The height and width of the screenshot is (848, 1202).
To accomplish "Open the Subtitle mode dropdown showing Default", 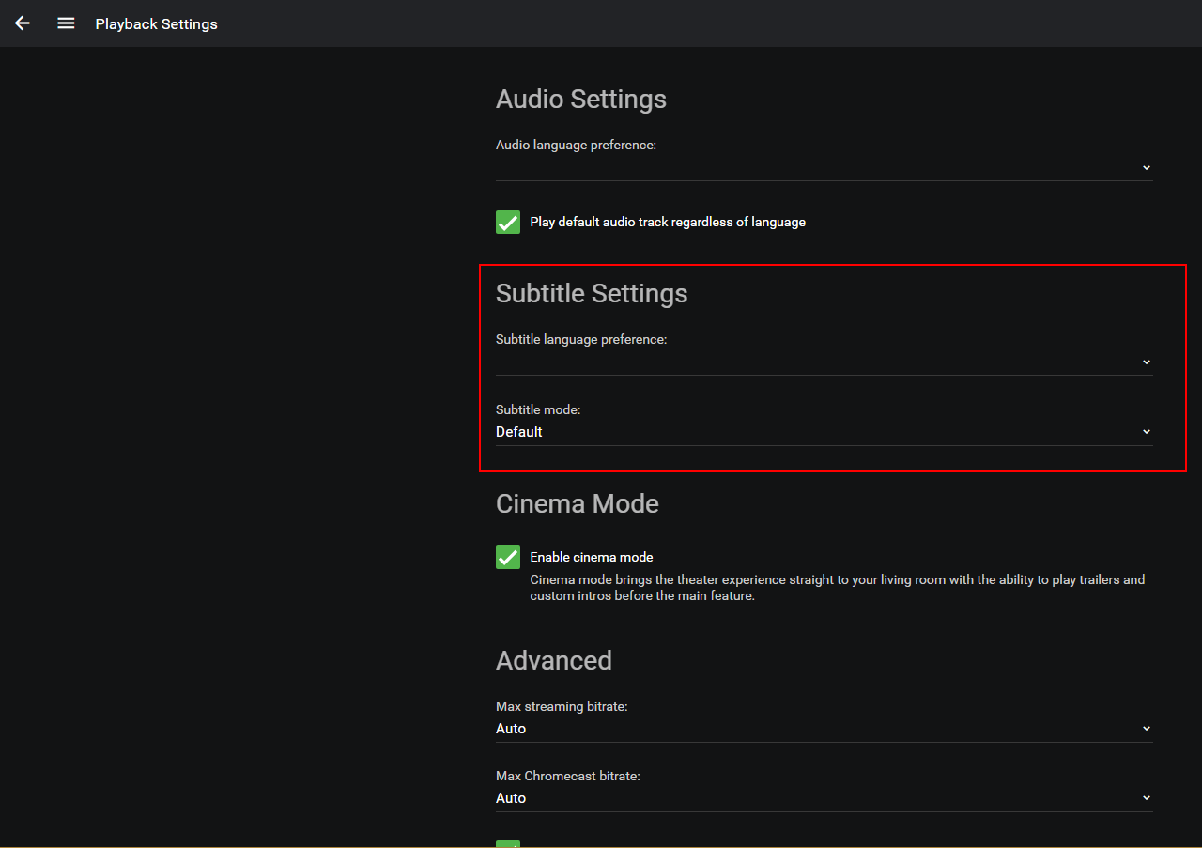I will tap(824, 431).
